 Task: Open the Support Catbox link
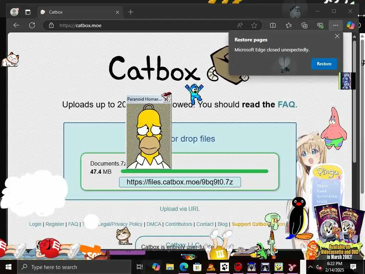250,224
